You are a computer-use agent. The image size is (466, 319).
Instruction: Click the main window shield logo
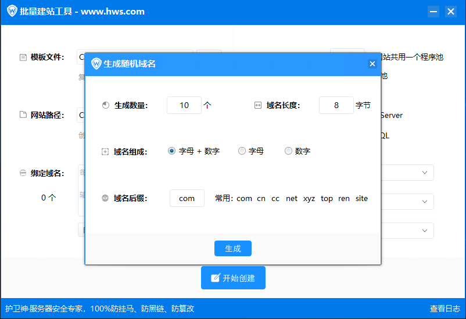(x=12, y=12)
